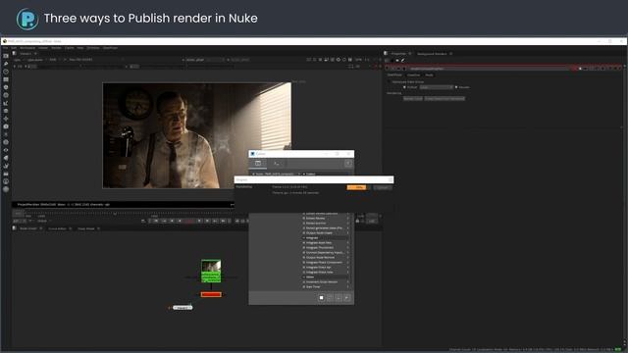Open the Image nodes toolbar menu

click(6, 56)
